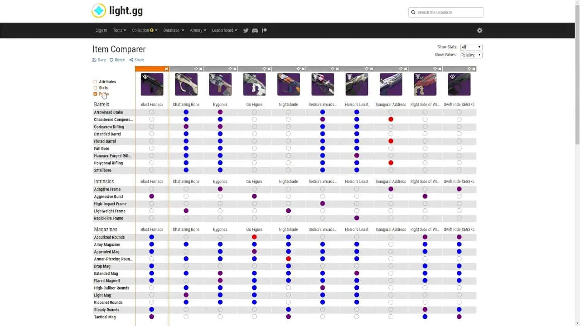This screenshot has height=326, width=580.
Task: Click the Fluted Barrel row label
Action: 105,141
